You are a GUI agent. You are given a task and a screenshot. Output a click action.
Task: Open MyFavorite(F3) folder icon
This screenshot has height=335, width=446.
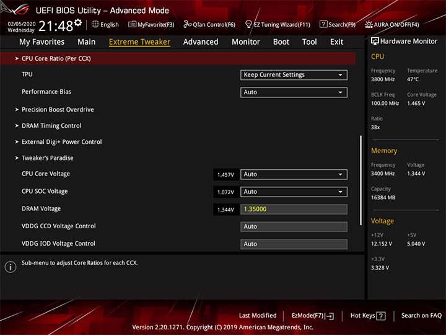point(132,24)
